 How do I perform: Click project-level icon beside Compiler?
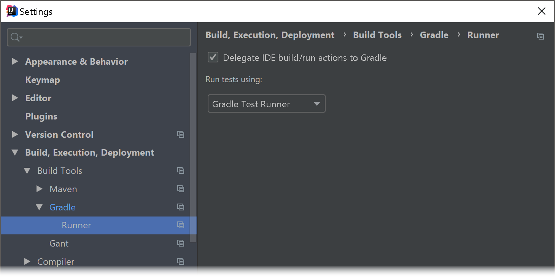(181, 261)
